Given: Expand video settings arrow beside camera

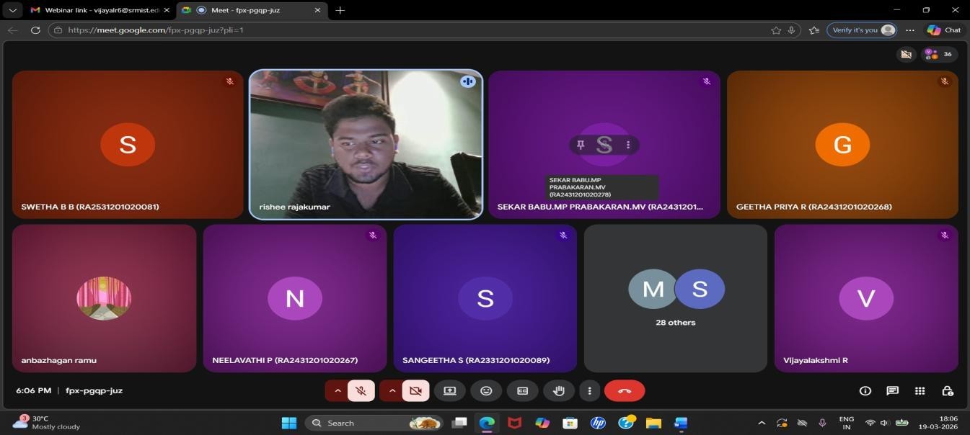Looking at the screenshot, I should (x=392, y=390).
